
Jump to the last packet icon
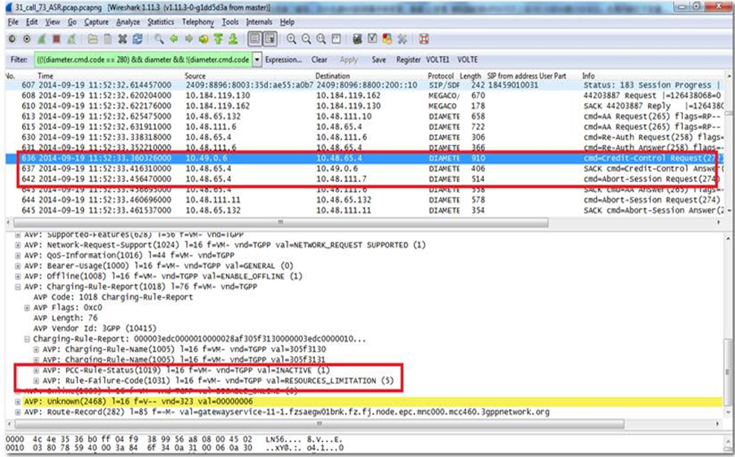coord(233,40)
